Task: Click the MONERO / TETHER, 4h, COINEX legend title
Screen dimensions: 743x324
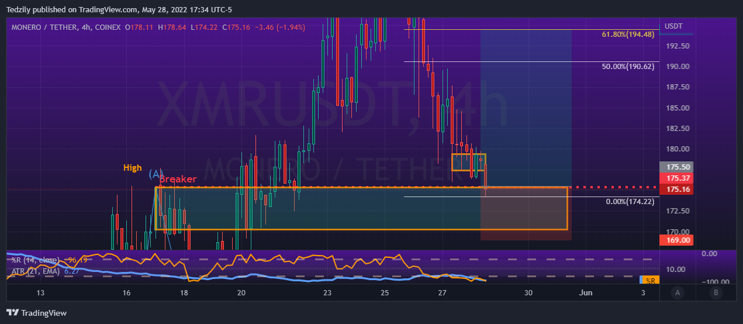Action: point(65,27)
